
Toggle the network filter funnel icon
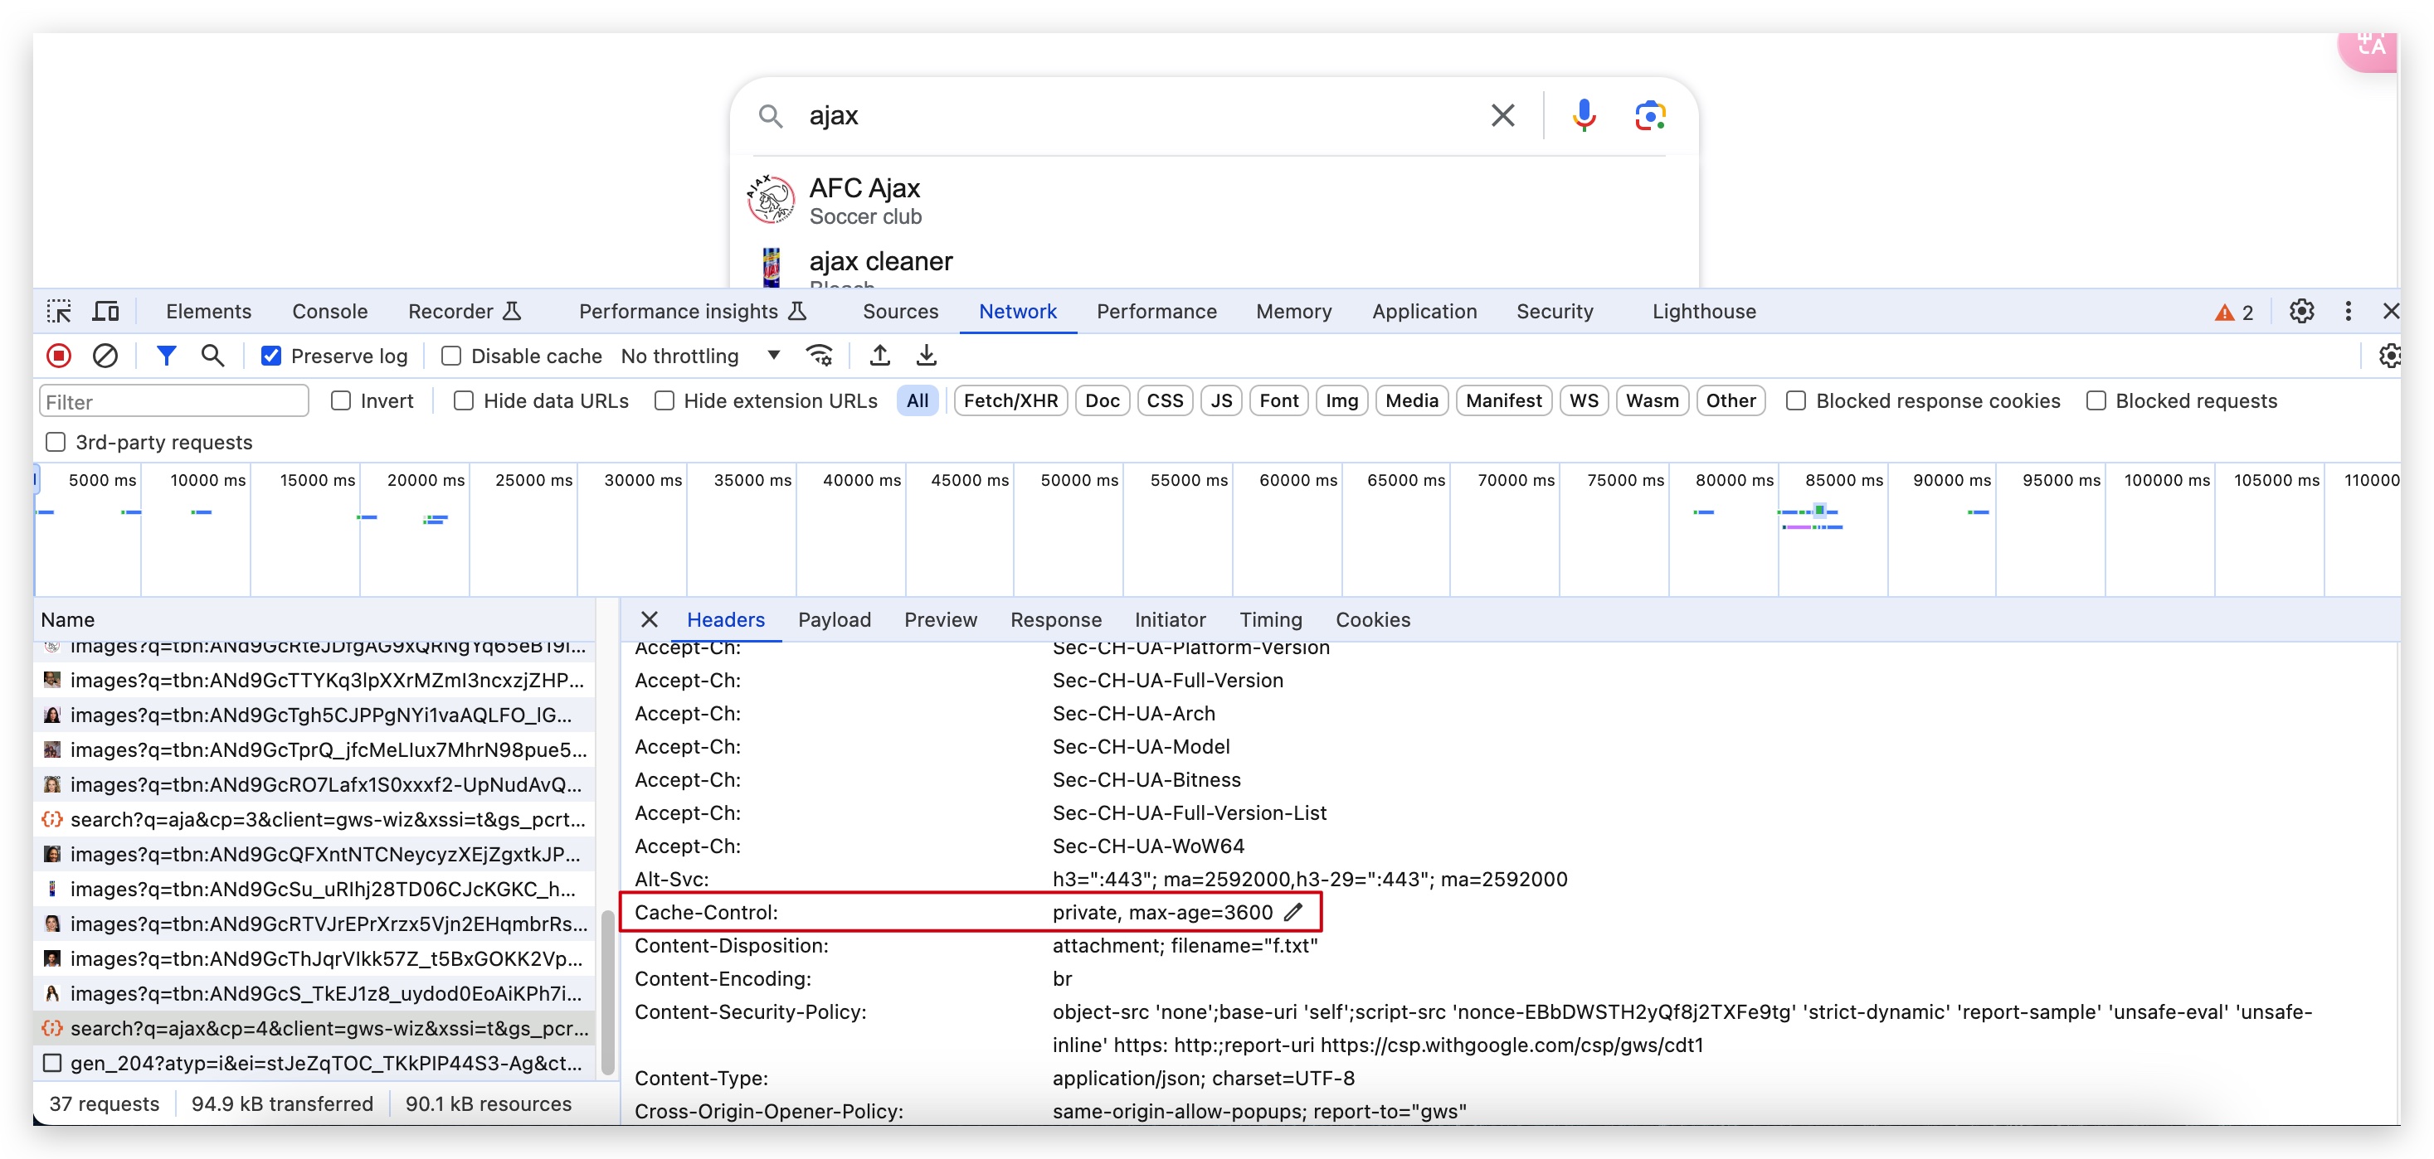pyautogui.click(x=166, y=356)
